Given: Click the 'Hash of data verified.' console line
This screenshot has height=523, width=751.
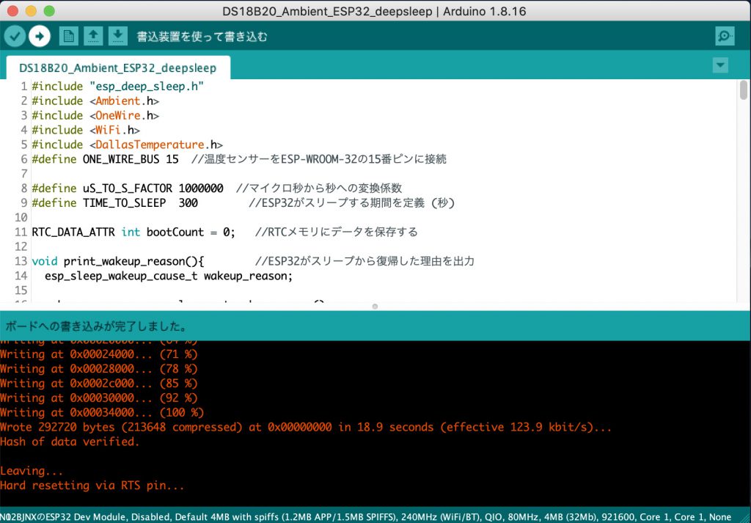Looking at the screenshot, I should coord(70,442).
